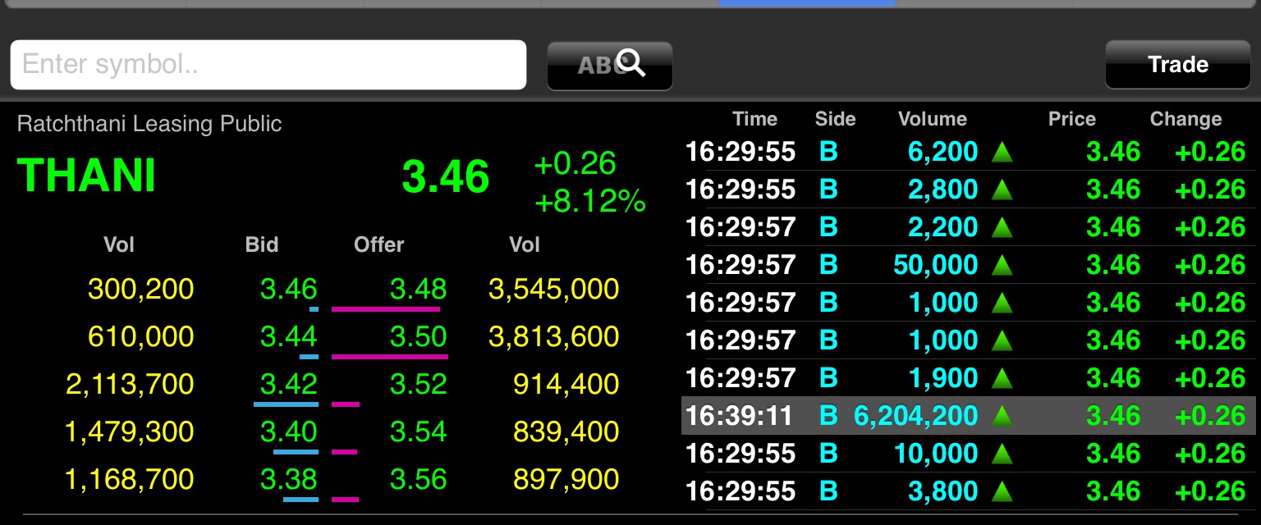
Task: Tap offer volume 914,400
Action: click(566, 384)
